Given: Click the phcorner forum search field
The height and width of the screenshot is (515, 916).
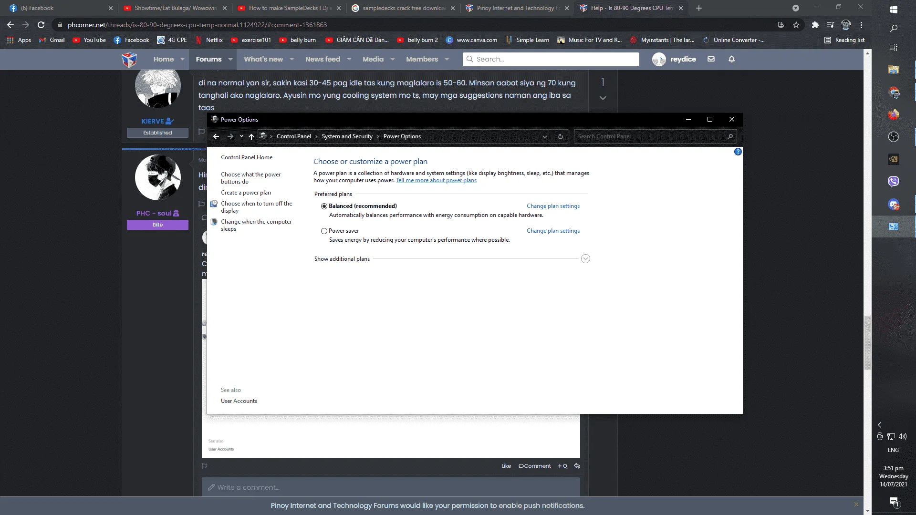Looking at the screenshot, I should [x=551, y=59].
